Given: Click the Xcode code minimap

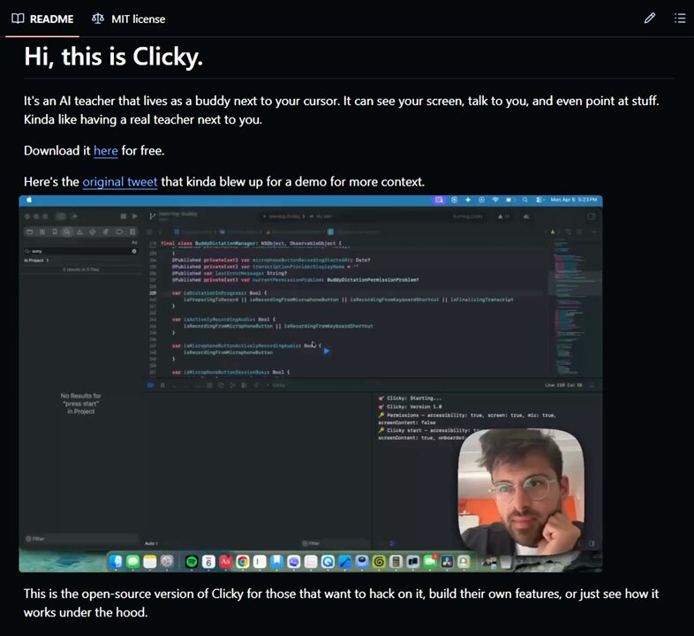Looking at the screenshot, I should pos(573,307).
